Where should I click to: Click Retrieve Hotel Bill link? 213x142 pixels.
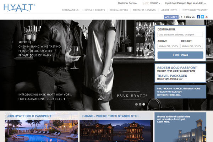[169, 95]
